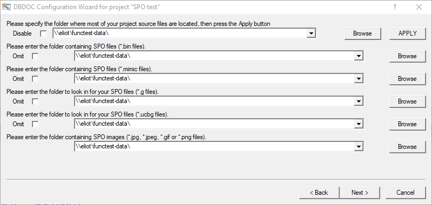Expand the *.ucbg files folder dropdown arrow
Screen dimensions: 432x205
(x=358, y=124)
